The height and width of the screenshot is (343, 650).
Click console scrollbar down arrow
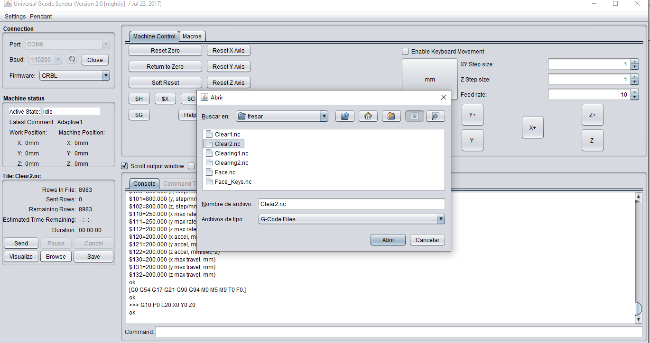click(x=638, y=320)
